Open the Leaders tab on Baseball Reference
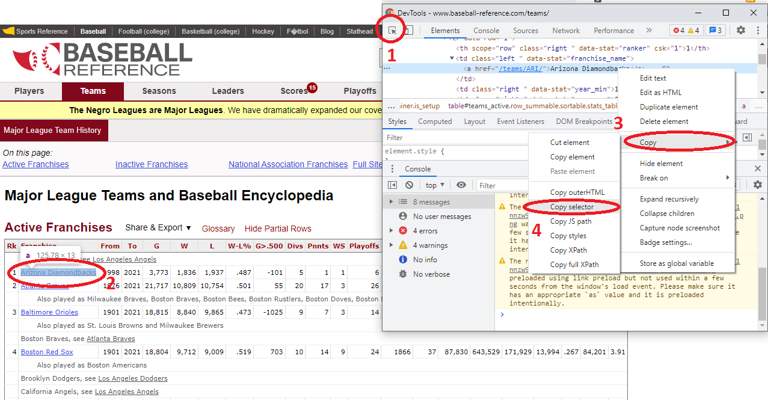This screenshot has height=400, width=768. [228, 91]
